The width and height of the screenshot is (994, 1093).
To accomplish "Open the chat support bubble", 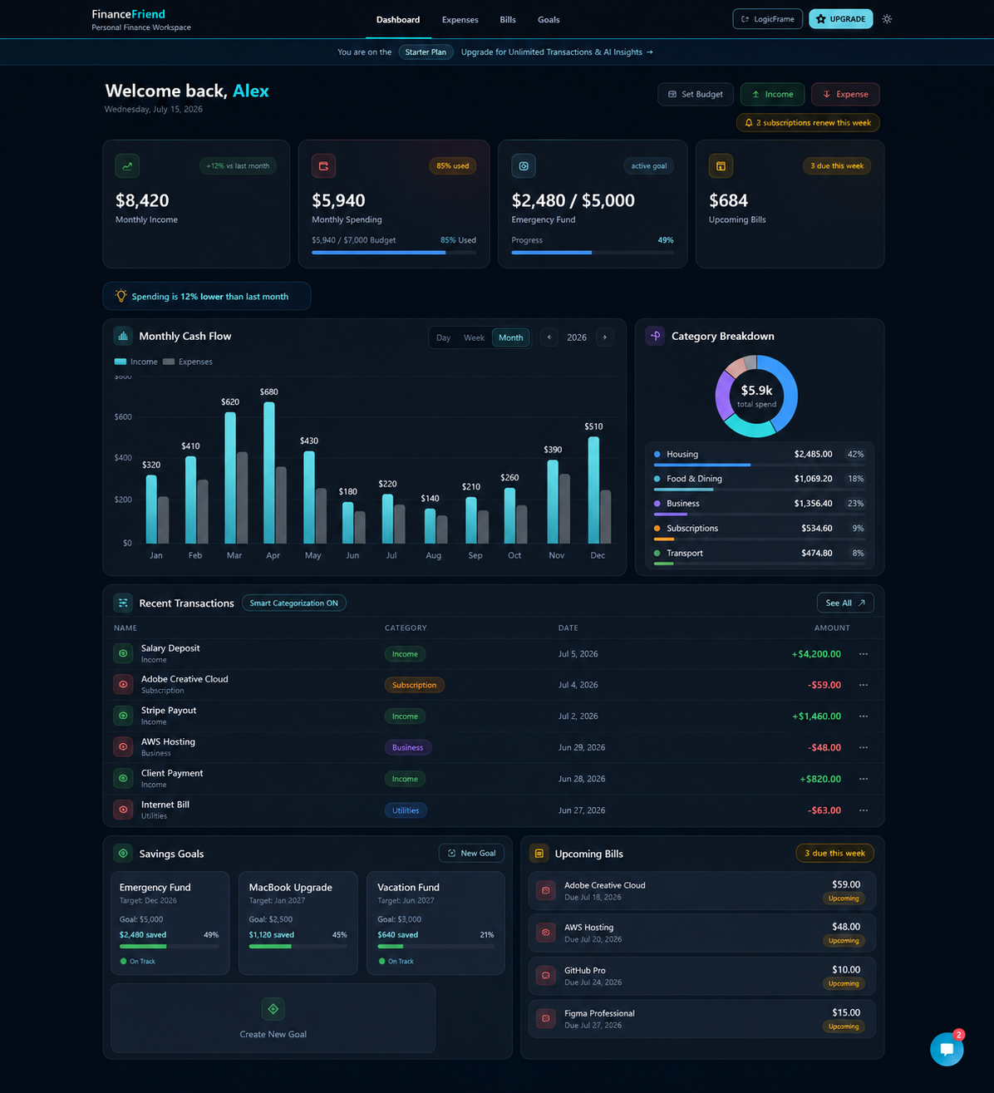I will 947,1049.
